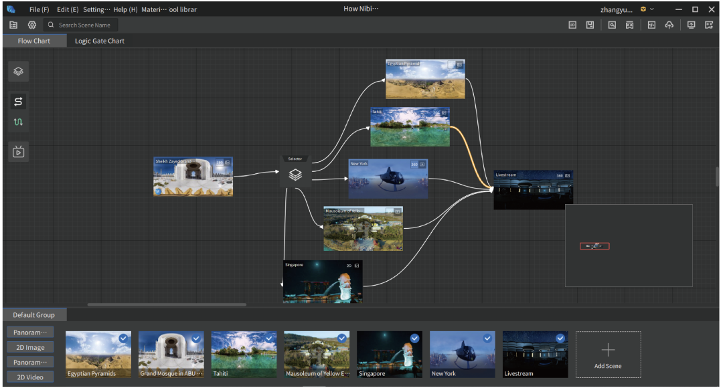The width and height of the screenshot is (723, 388).
Task: Click the TV playback icon in sidebar
Action: pyautogui.click(x=19, y=152)
